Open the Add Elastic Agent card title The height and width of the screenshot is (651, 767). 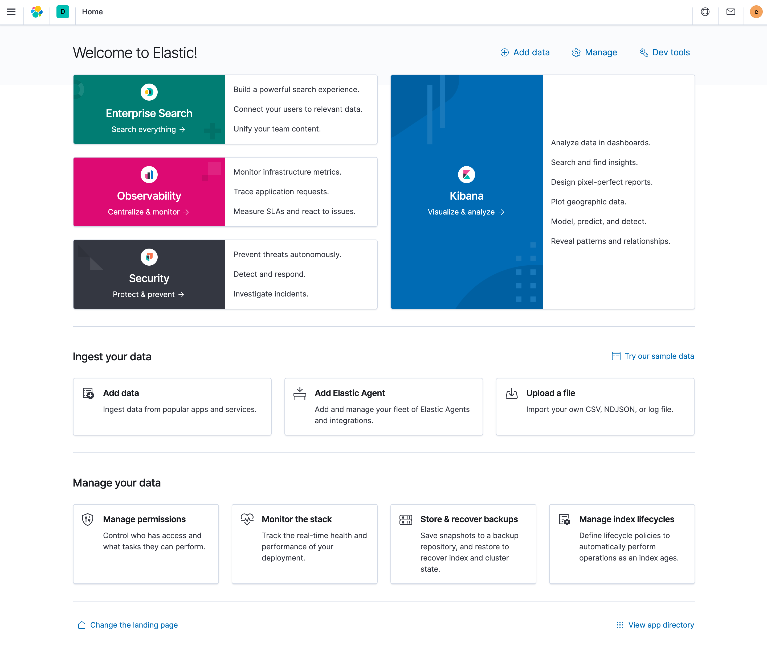click(x=350, y=393)
